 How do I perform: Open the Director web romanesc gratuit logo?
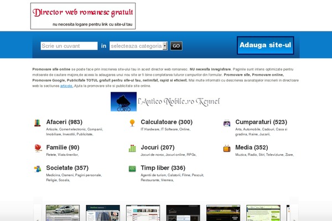(x=83, y=16)
